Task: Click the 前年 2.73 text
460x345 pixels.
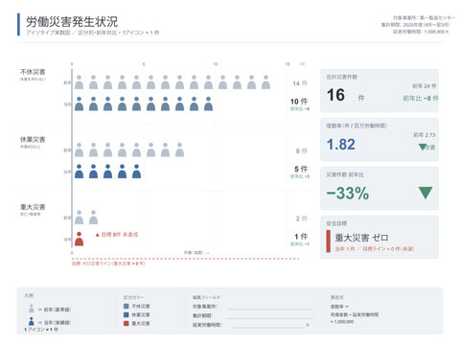Action: 425,135
